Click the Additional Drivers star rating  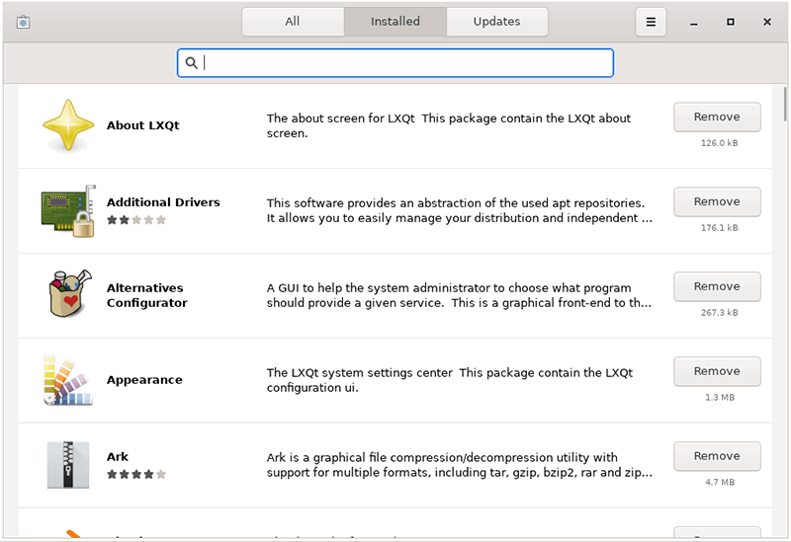[x=136, y=220]
